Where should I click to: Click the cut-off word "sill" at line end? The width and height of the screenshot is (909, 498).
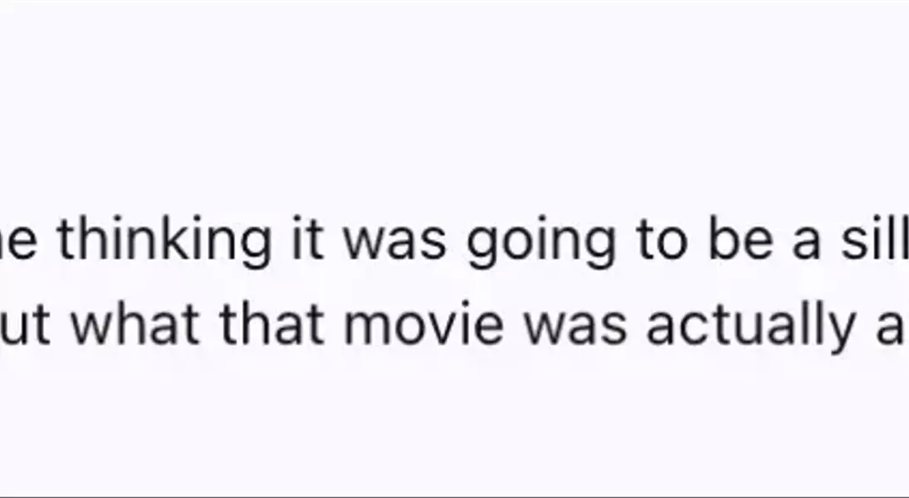(875, 239)
